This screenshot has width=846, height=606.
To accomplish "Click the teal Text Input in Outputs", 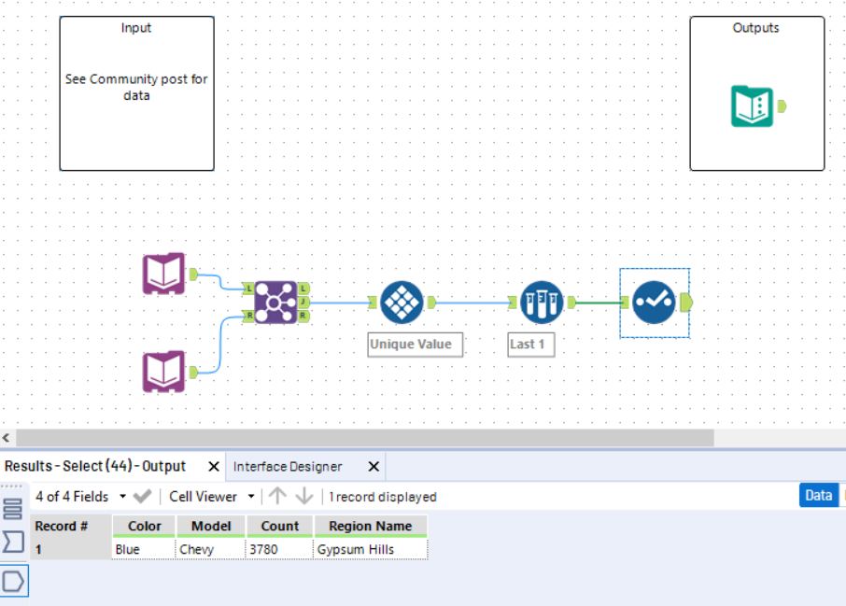I will tap(752, 106).
